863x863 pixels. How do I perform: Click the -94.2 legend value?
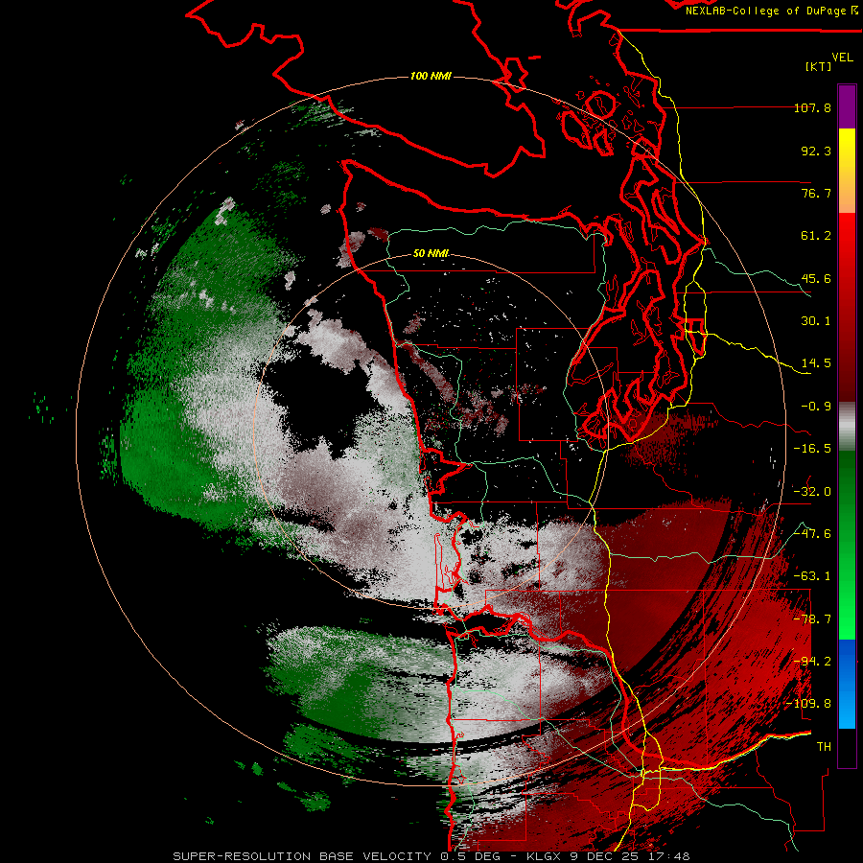tap(812, 662)
